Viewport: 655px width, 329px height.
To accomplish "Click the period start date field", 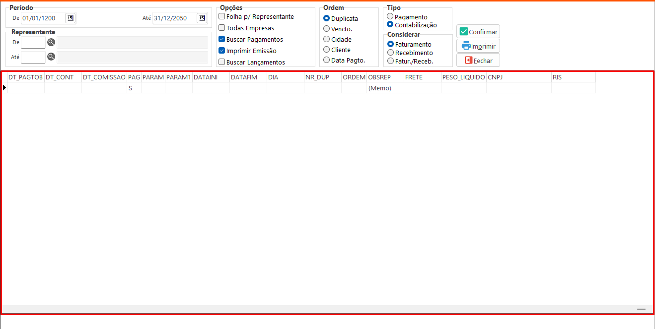I will tap(43, 18).
